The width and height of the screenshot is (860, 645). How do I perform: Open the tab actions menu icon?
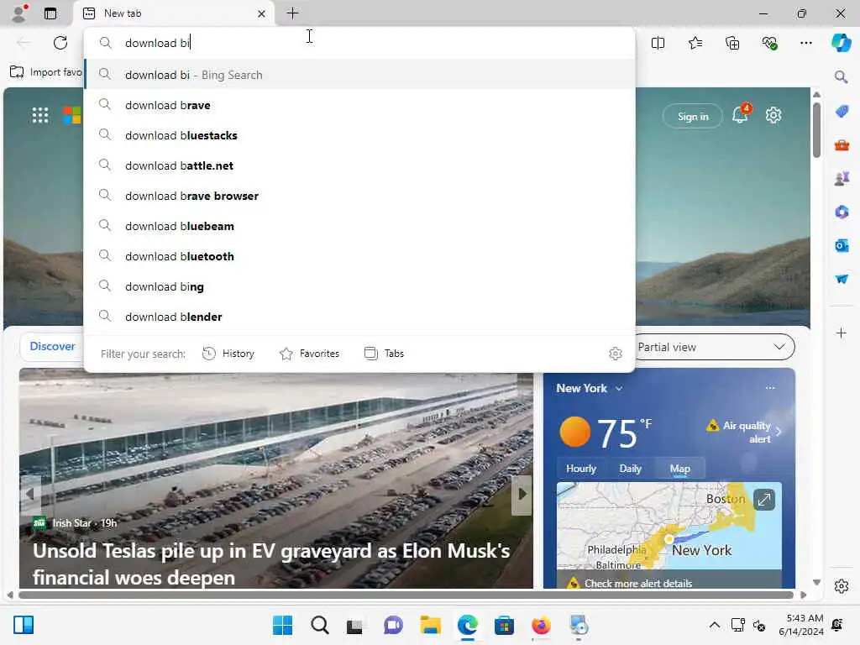tap(50, 13)
